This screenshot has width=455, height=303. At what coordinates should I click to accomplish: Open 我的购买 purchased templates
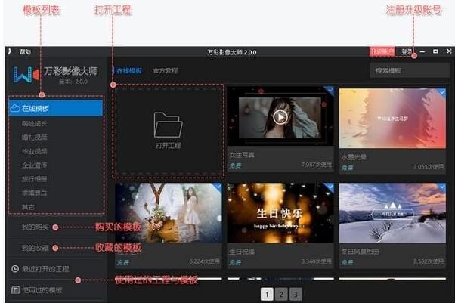35,227
